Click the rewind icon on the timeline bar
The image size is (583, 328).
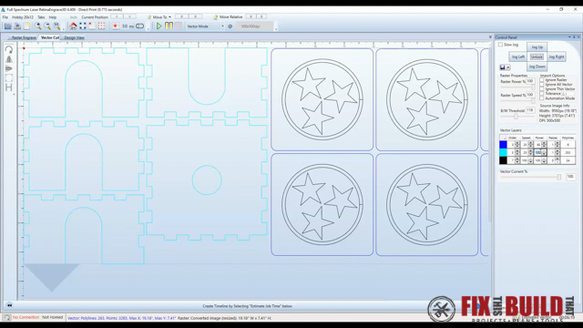[x=9, y=305]
